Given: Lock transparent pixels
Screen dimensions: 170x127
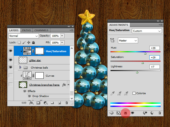Looking at the screenshot, I should point(19,42).
